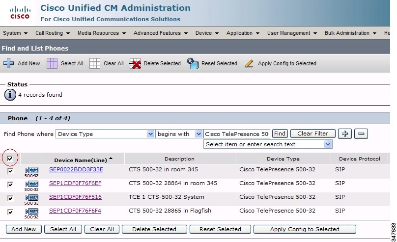Open device link SEP0022BDD3F33E
Viewport: 397px width, 242px height.
[76, 169]
